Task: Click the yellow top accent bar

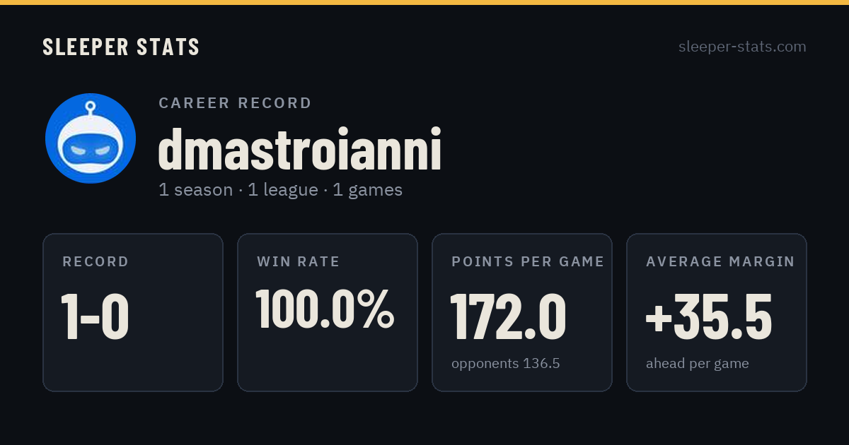Action: coord(424,2)
